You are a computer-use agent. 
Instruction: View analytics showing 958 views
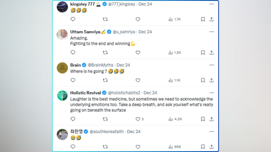[175, 147]
